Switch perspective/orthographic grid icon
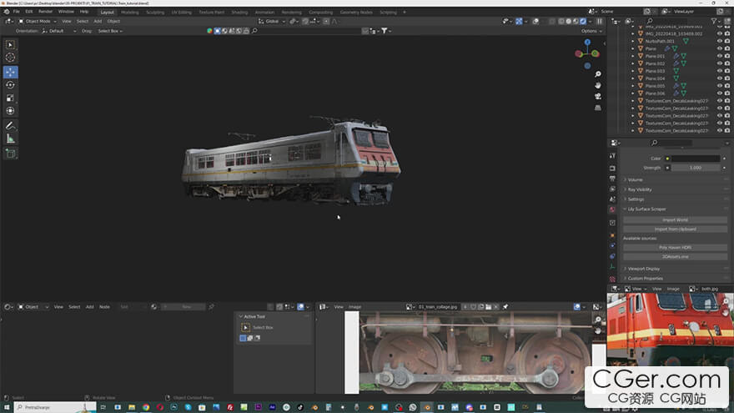 (x=598, y=108)
